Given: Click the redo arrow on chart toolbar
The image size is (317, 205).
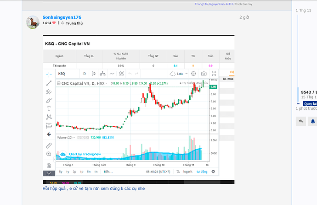Looking at the screenshot, I should tap(136, 74).
